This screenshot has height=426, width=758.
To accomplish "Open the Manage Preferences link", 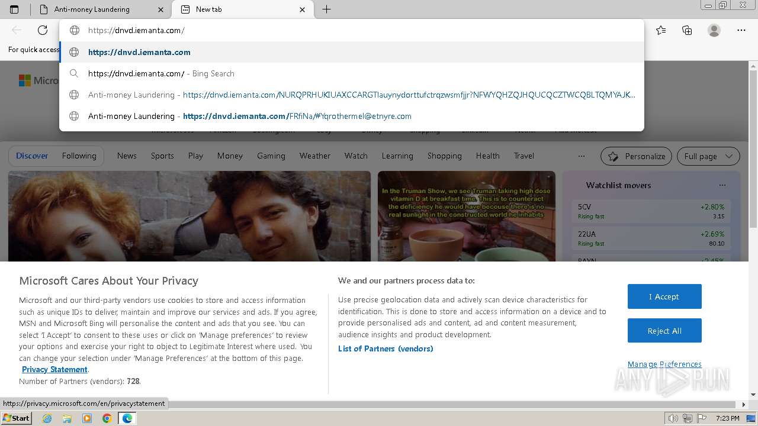I will pyautogui.click(x=664, y=364).
